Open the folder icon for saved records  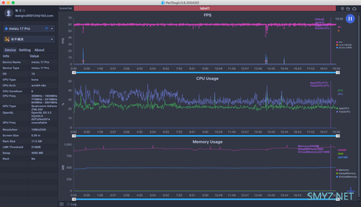[x=348, y=9]
